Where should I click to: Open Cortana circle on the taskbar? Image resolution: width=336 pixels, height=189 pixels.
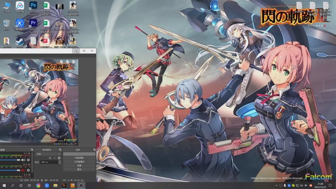21,185
